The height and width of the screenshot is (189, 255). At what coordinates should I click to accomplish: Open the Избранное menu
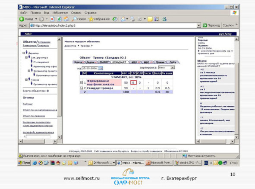[60, 13]
